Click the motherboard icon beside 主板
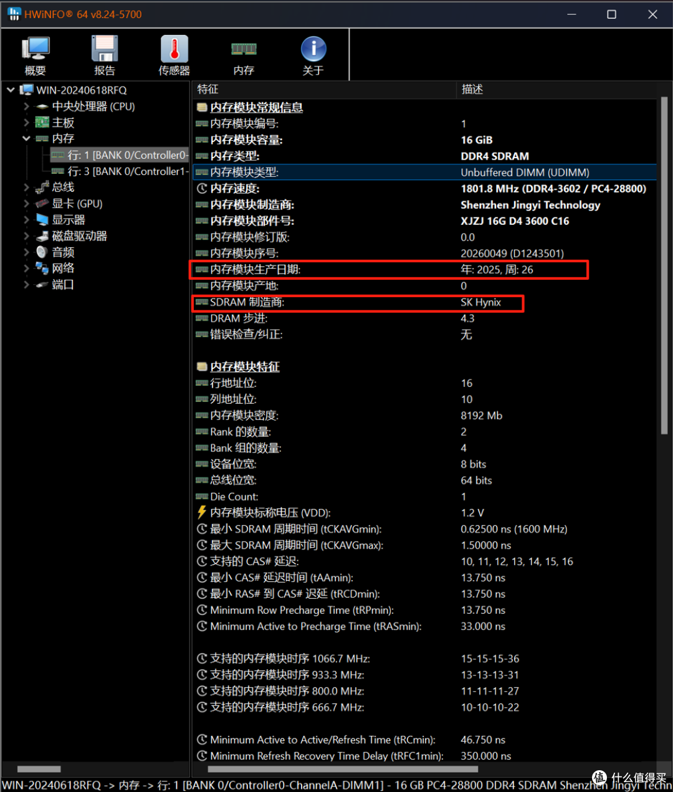The image size is (673, 792). tap(42, 122)
